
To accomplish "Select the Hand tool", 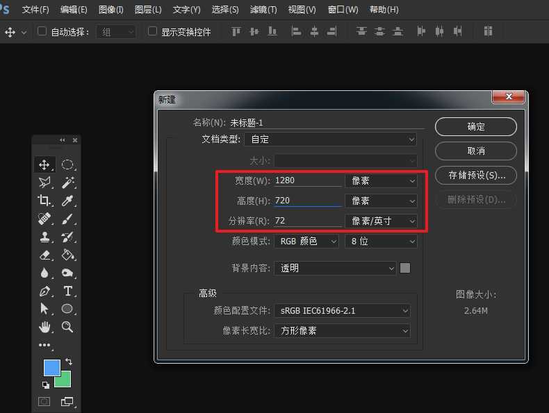I will (44, 327).
